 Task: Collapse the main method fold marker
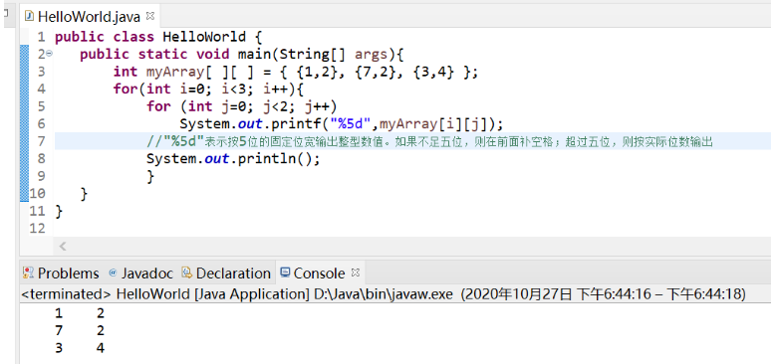click(49, 54)
